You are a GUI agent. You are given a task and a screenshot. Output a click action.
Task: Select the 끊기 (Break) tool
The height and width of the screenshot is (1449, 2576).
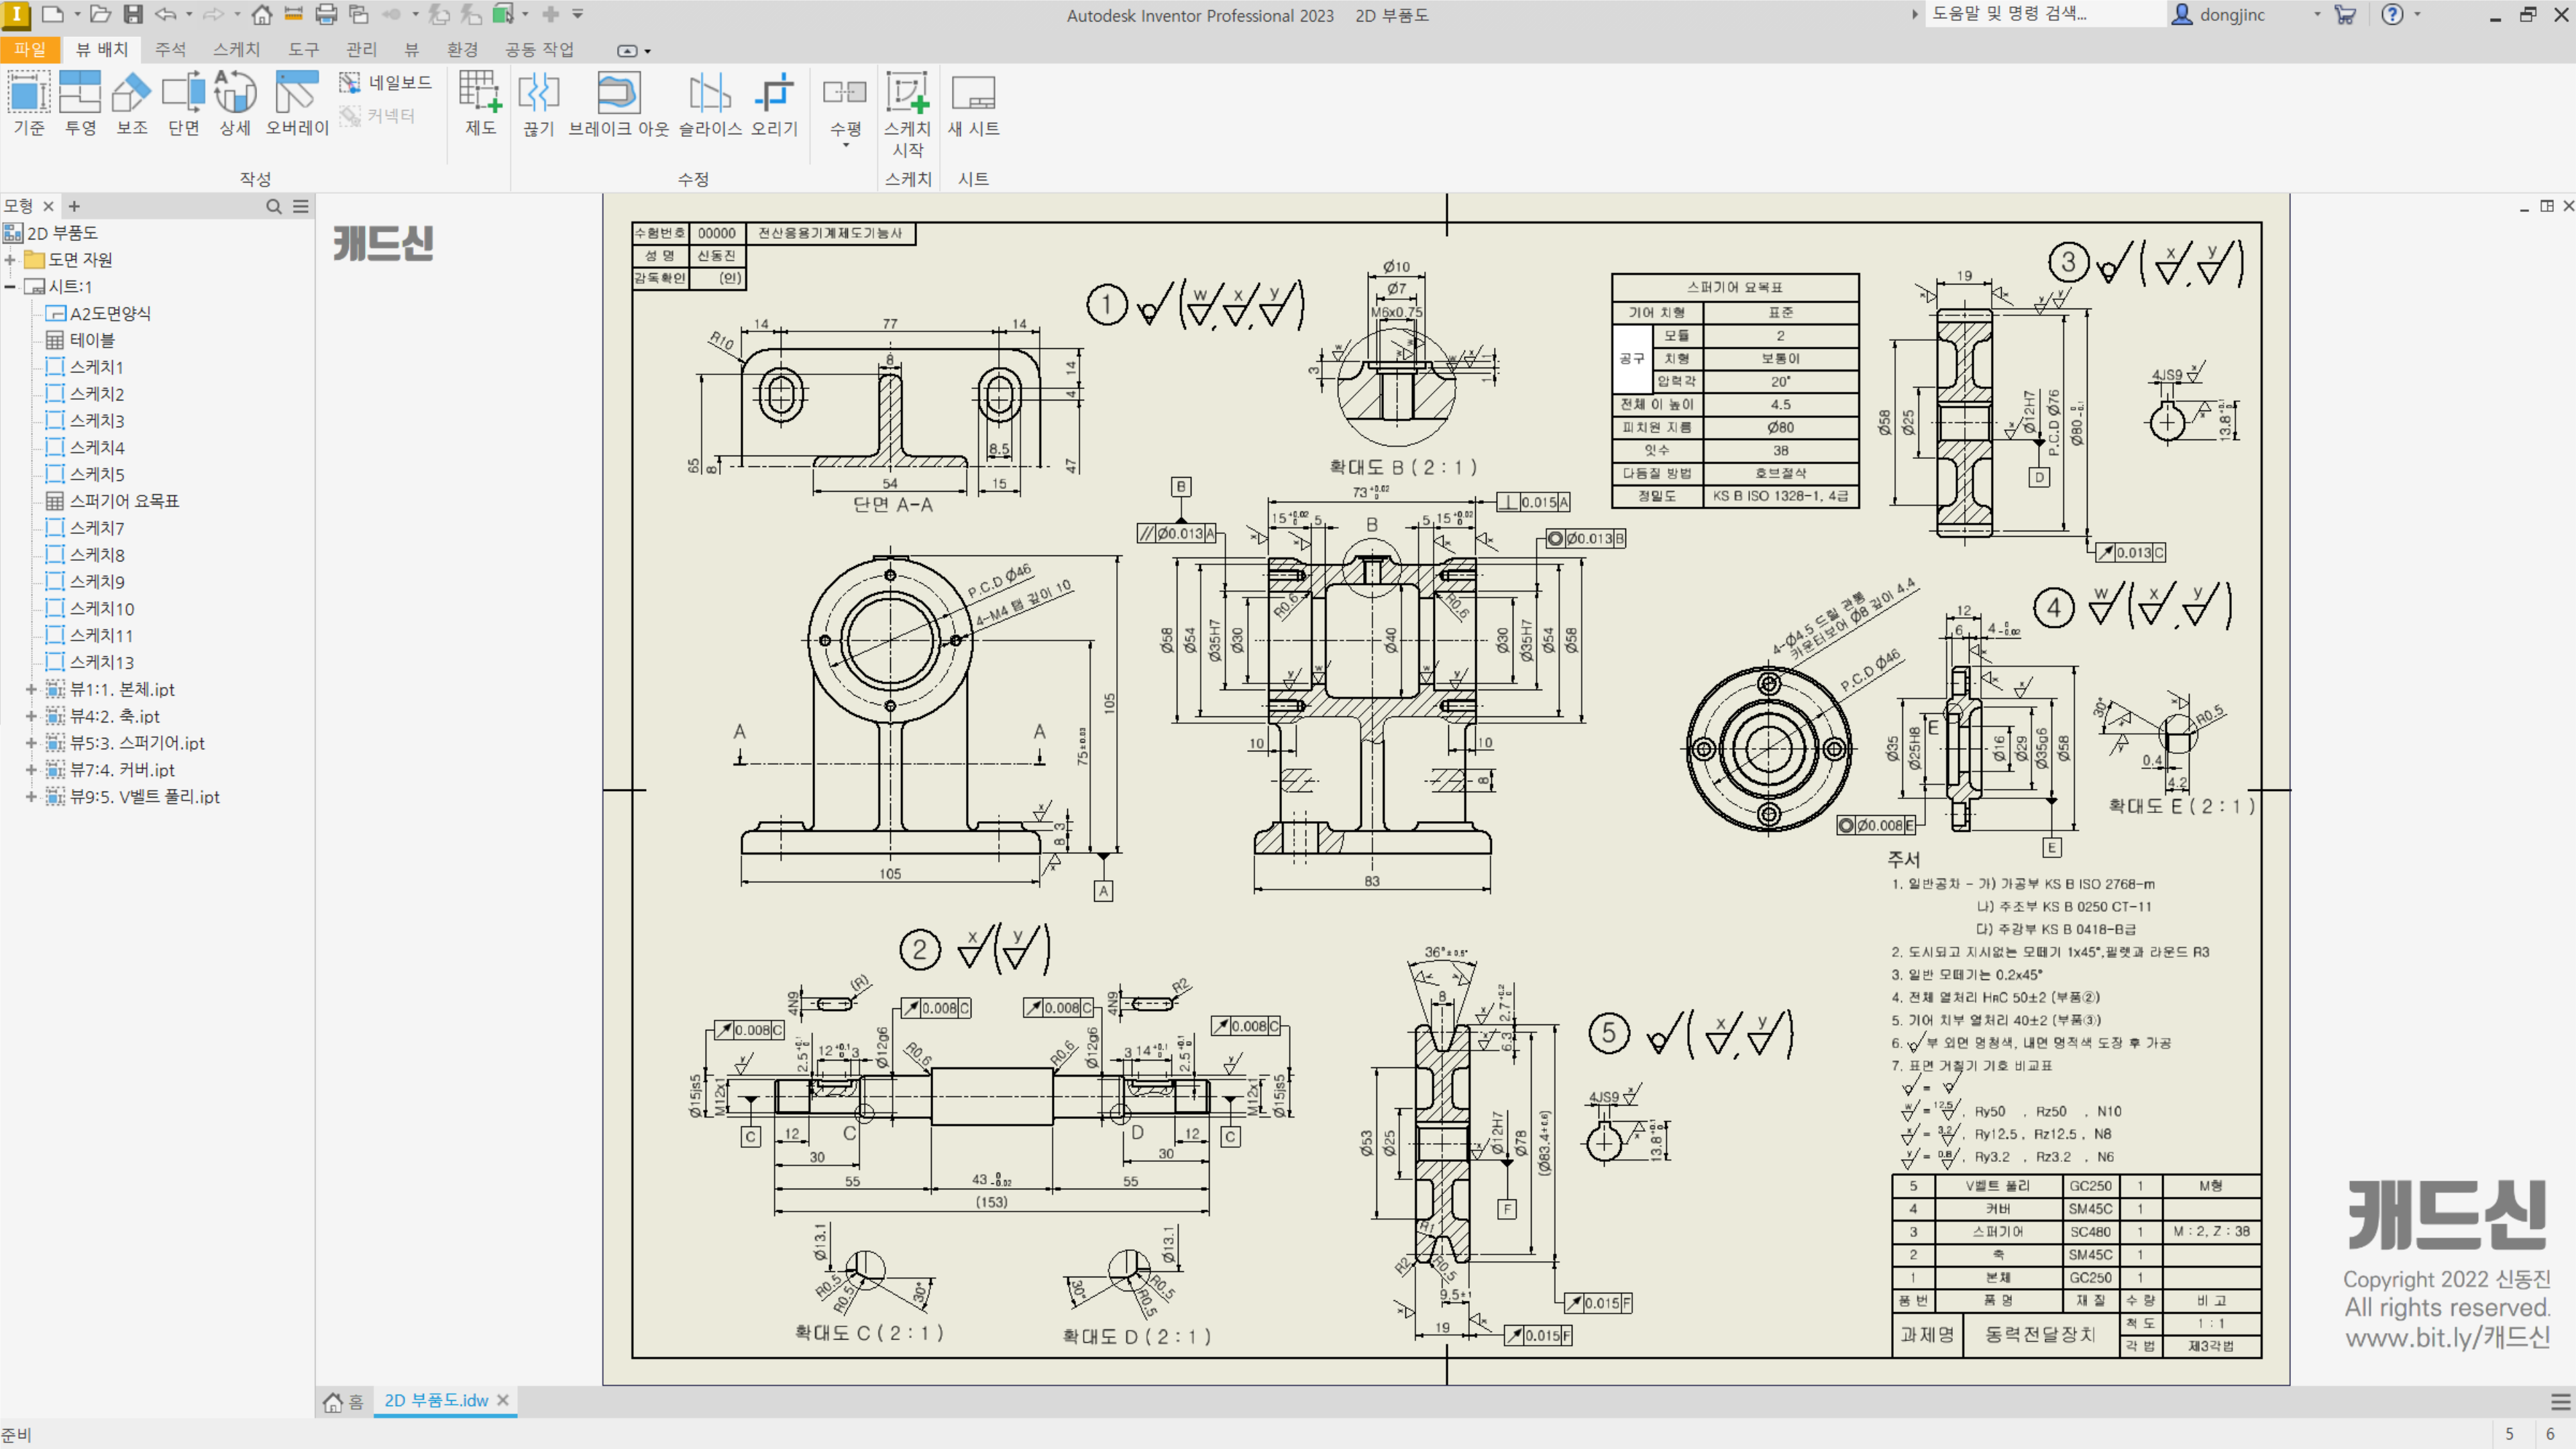pos(538,103)
